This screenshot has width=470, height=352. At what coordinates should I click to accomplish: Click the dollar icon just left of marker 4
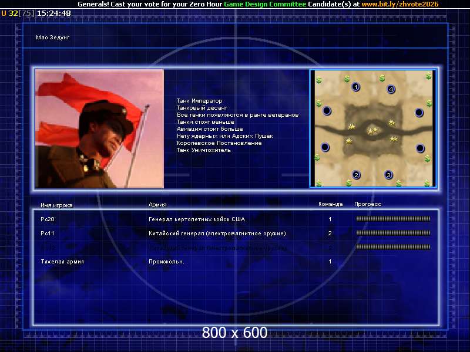coord(381,79)
